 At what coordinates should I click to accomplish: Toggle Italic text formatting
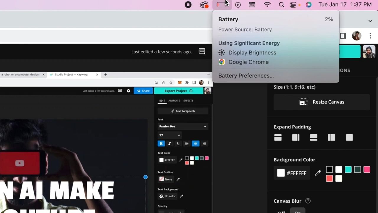click(170, 143)
